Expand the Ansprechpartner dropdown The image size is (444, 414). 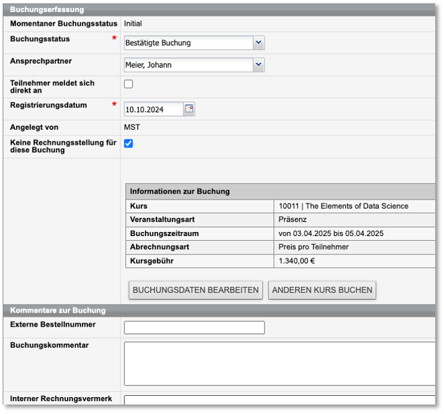click(x=258, y=65)
